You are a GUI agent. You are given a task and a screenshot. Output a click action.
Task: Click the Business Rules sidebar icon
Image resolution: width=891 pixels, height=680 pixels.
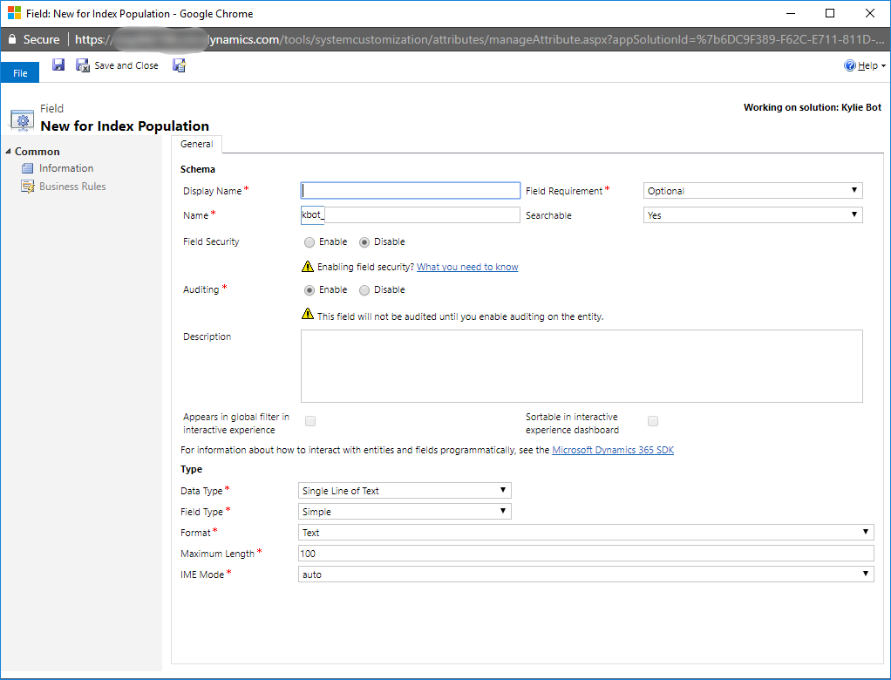[28, 187]
